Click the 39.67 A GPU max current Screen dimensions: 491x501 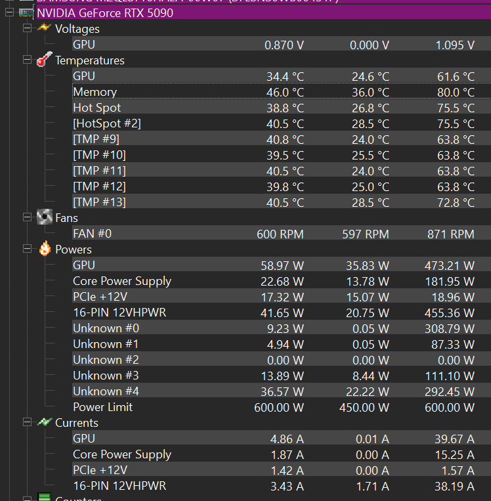pos(455,439)
